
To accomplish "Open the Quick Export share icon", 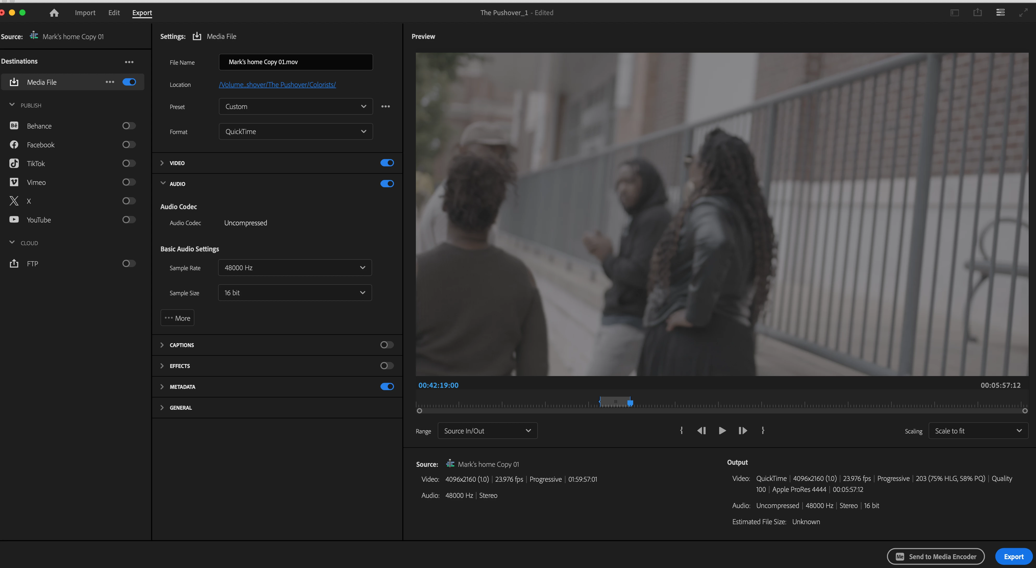I will click(977, 13).
